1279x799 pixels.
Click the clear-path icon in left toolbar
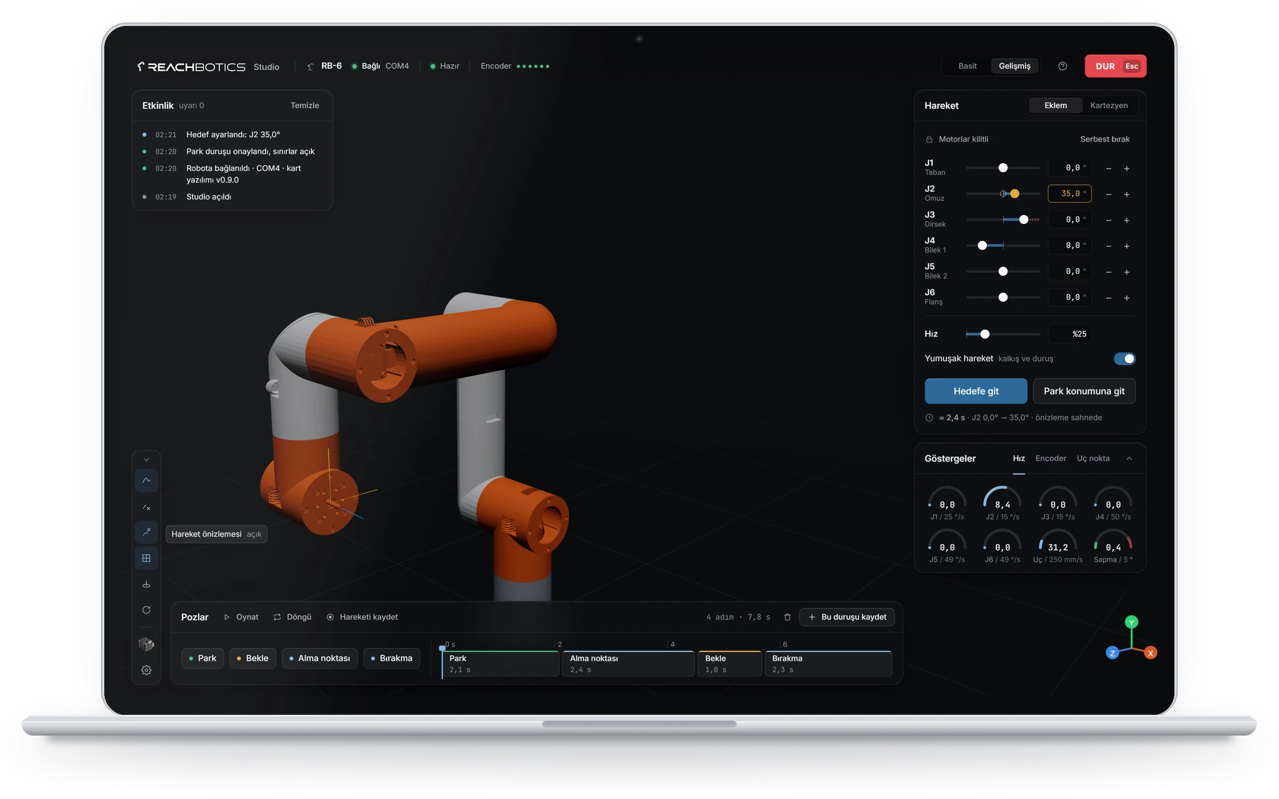pyautogui.click(x=146, y=507)
